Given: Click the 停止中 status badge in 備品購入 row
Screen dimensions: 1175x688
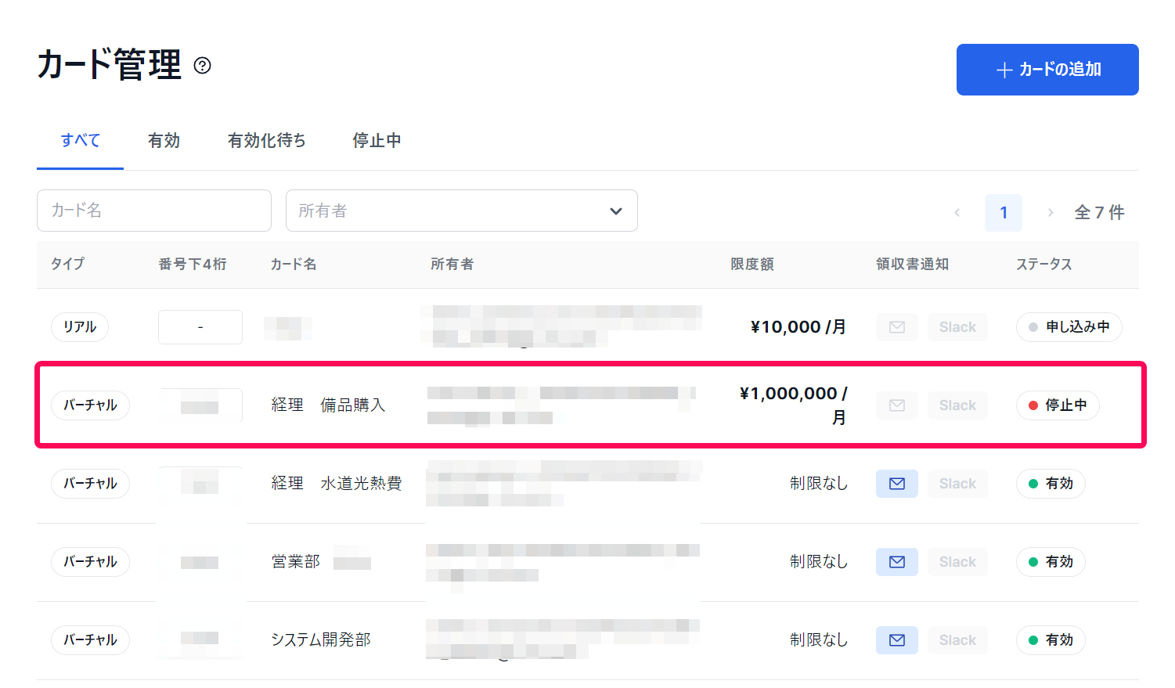Looking at the screenshot, I should click(x=1058, y=405).
